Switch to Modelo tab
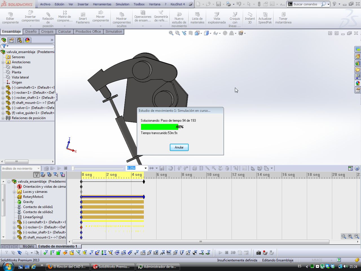The image size is (361, 271). tap(28, 246)
